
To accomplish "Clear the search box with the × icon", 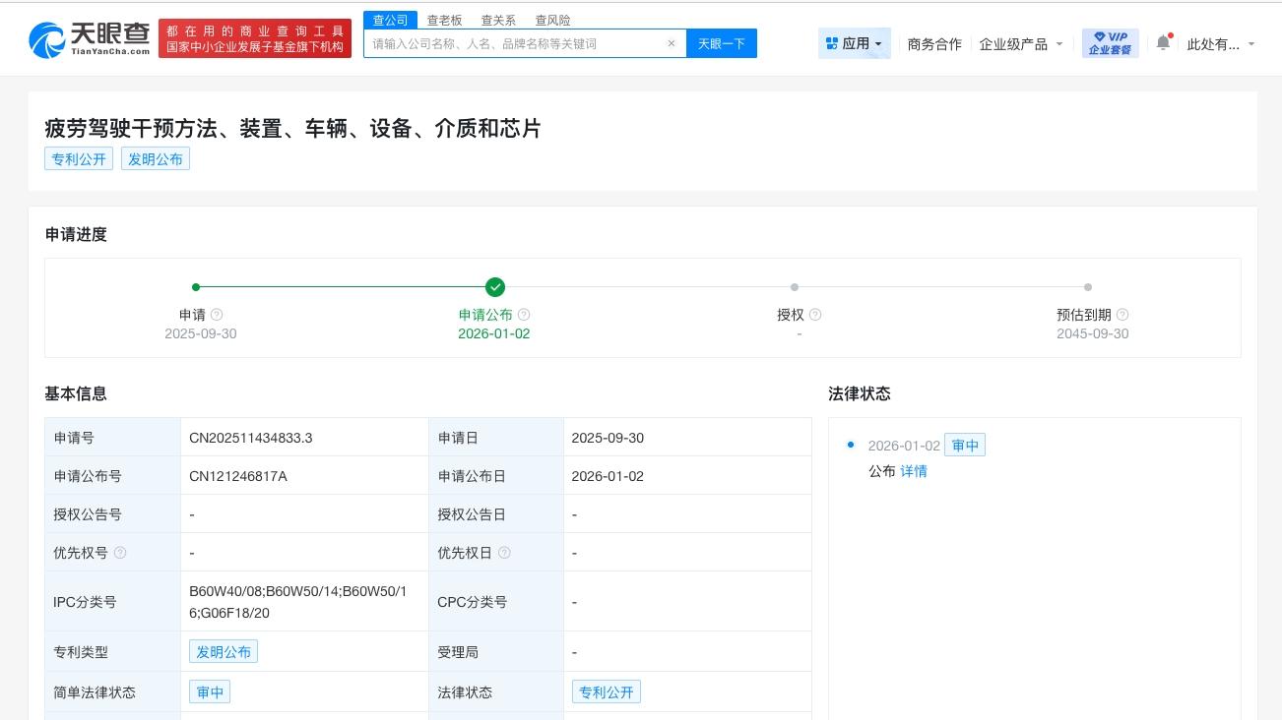I will coord(672,43).
